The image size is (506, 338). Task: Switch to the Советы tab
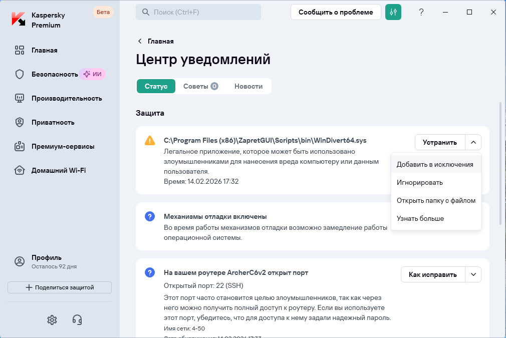[x=199, y=86]
